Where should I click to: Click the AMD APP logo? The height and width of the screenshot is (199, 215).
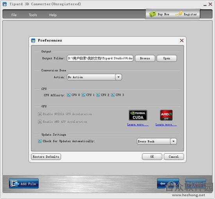point(166,115)
